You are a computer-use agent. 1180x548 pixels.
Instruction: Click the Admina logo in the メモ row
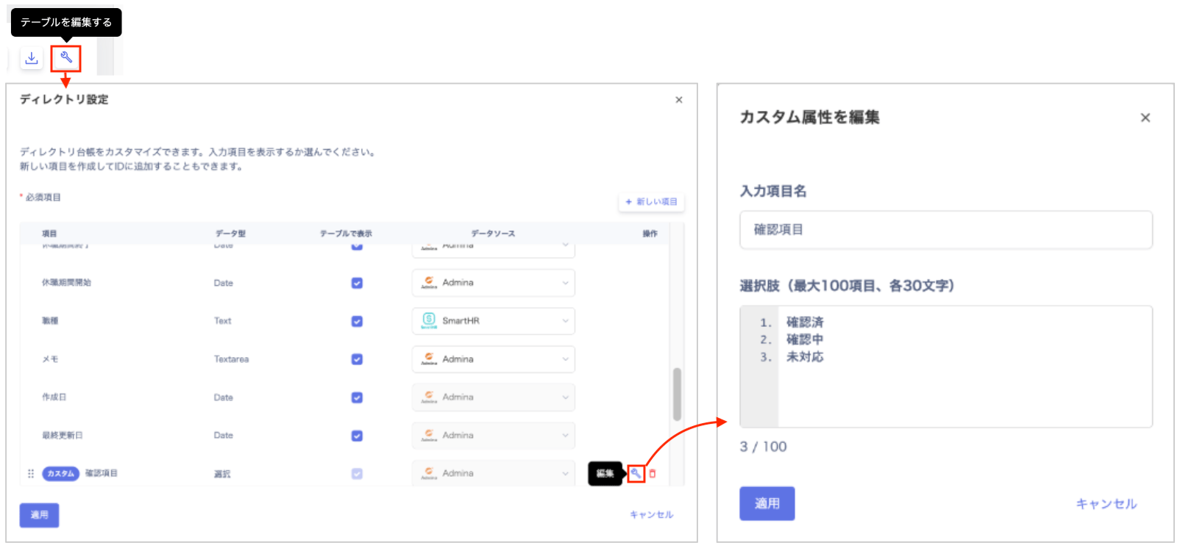(429, 358)
